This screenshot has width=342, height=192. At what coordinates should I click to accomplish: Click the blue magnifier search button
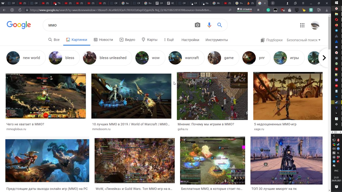click(x=220, y=25)
